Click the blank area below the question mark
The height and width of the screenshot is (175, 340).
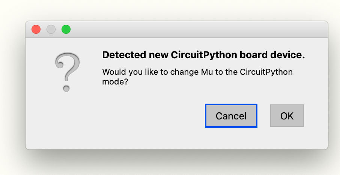point(67,119)
